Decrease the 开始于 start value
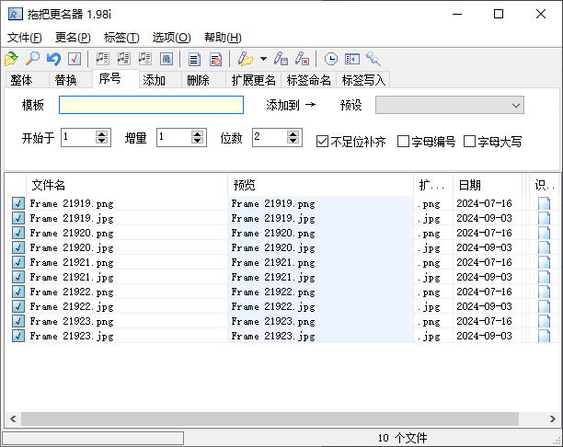The height and width of the screenshot is (447, 563). (101, 141)
